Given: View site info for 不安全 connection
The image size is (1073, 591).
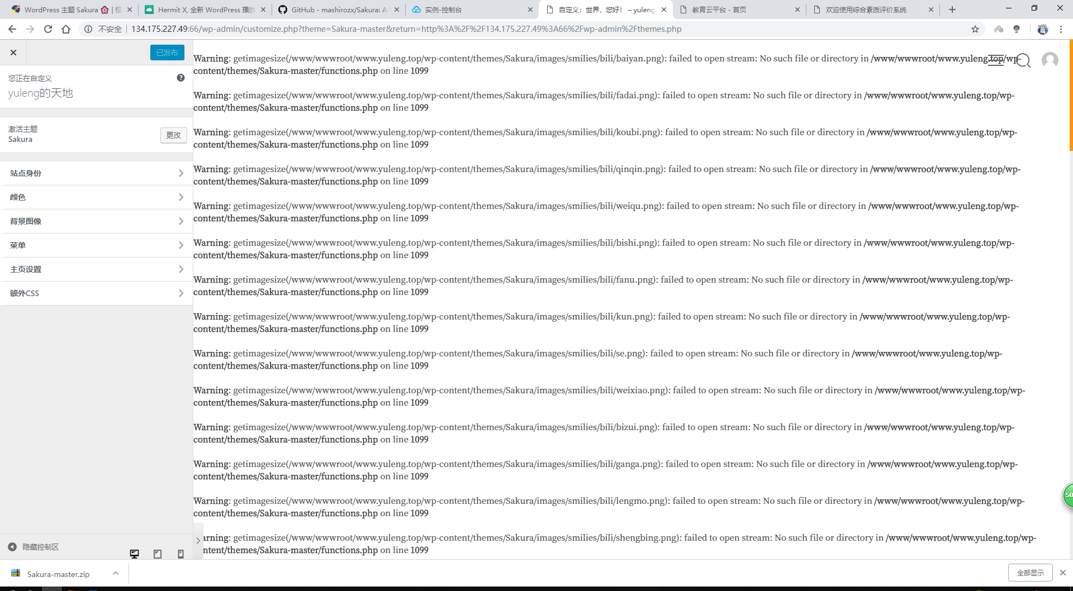Looking at the screenshot, I should (103, 29).
